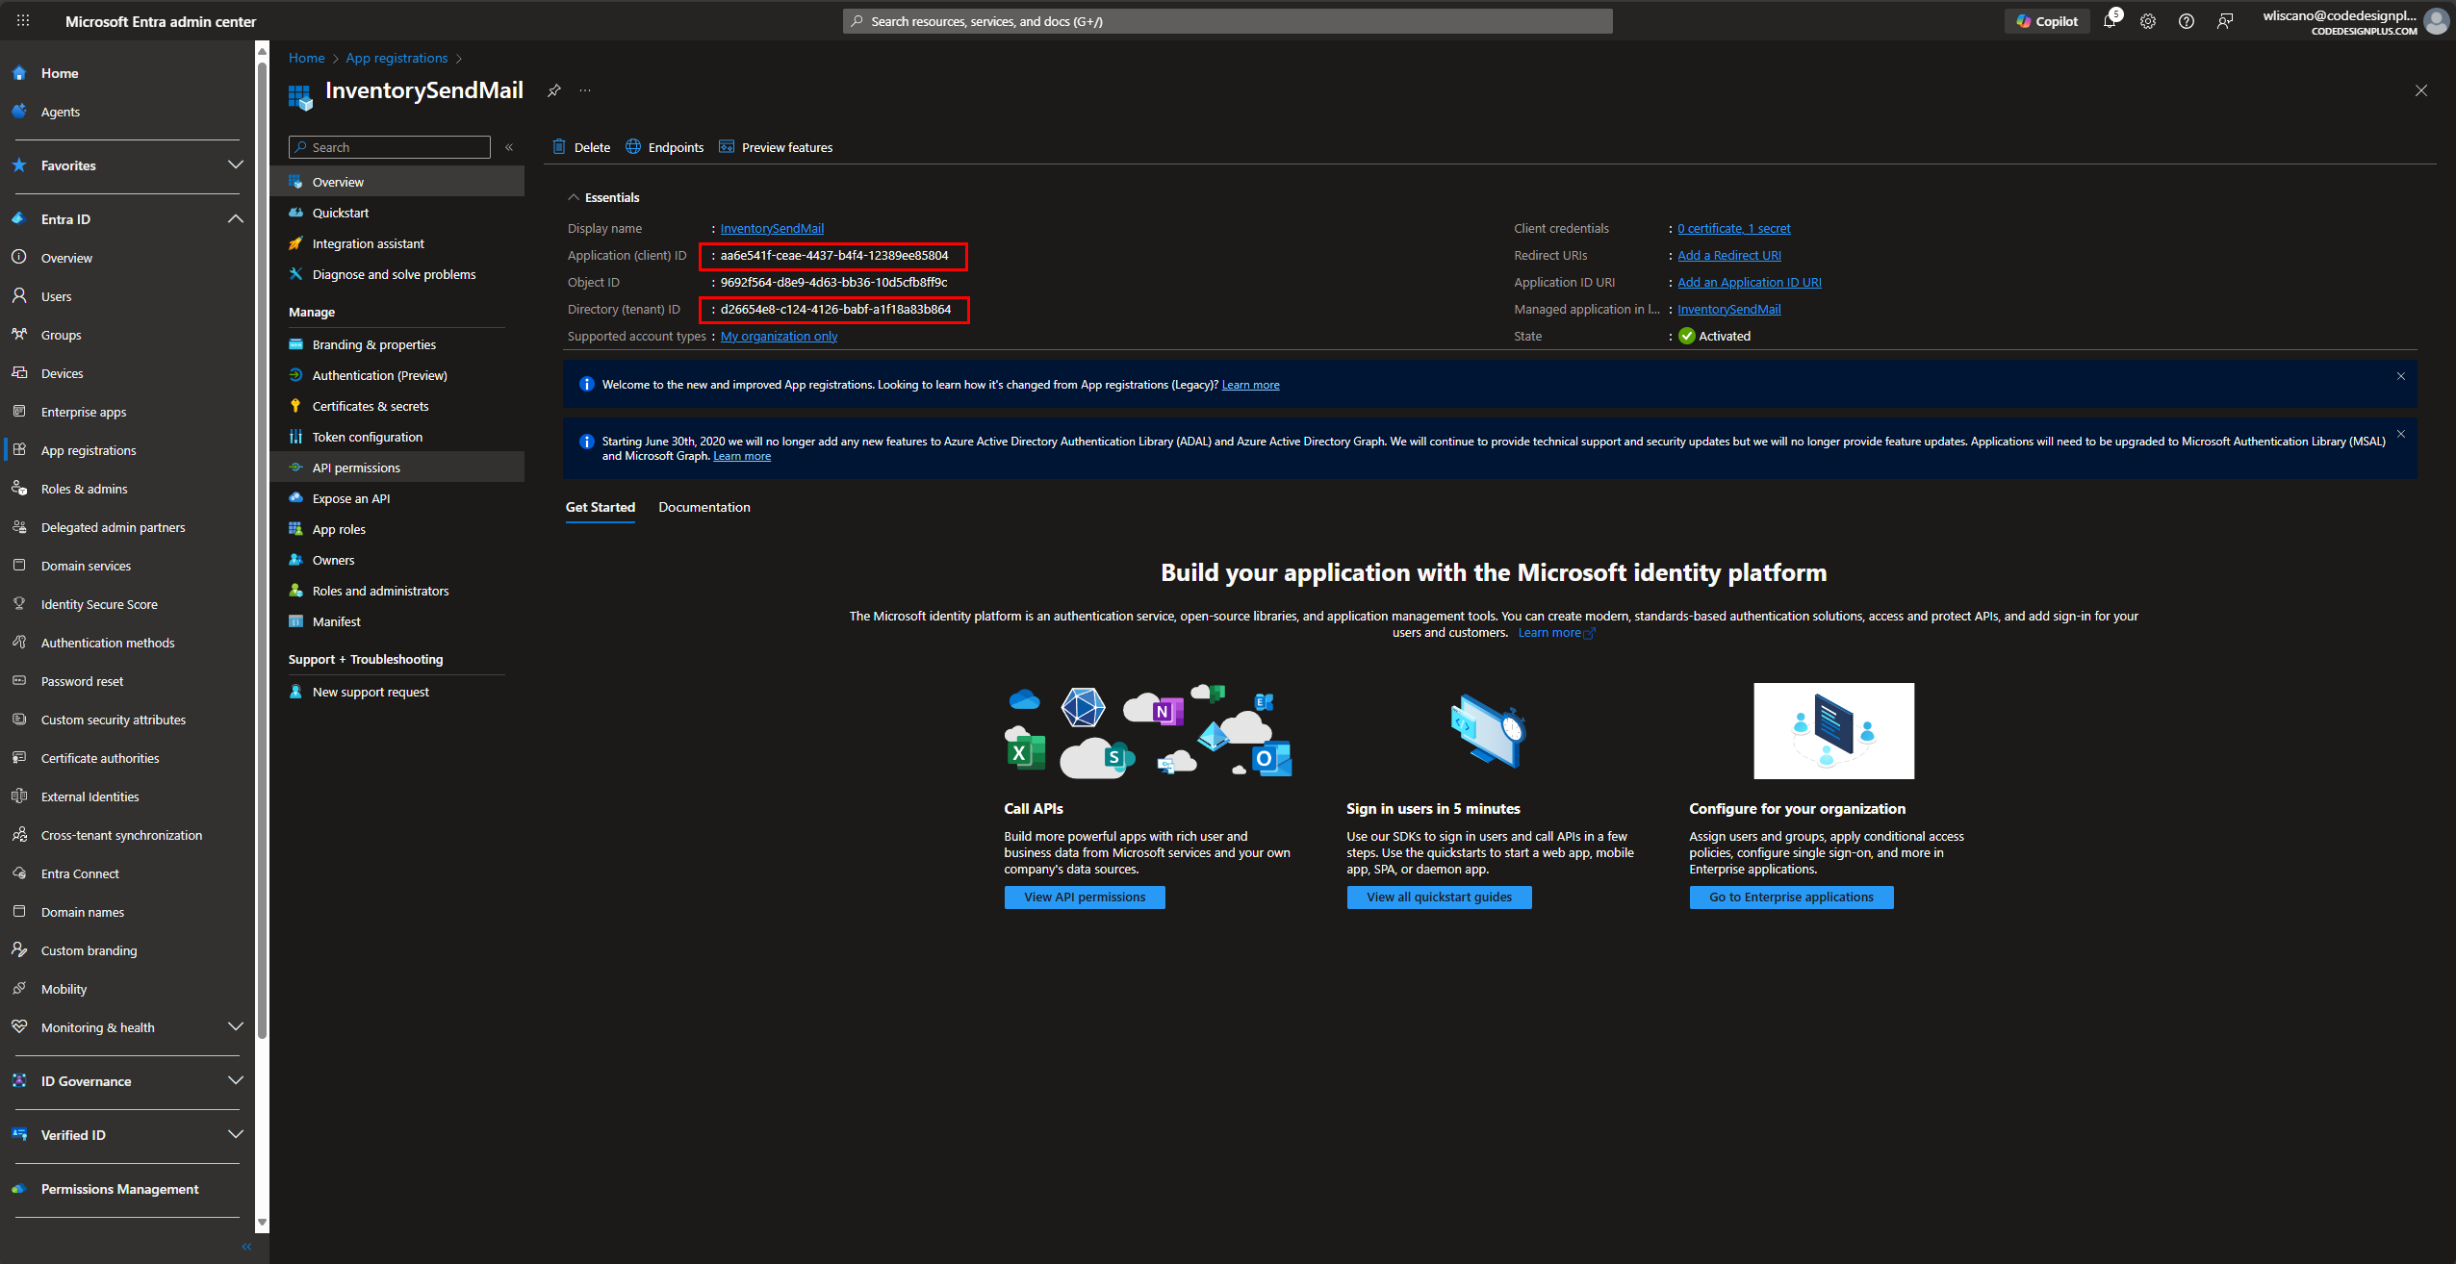Viewport: 2456px width, 1264px height.
Task: Open API permissions in Manage menu
Action: coord(397,468)
